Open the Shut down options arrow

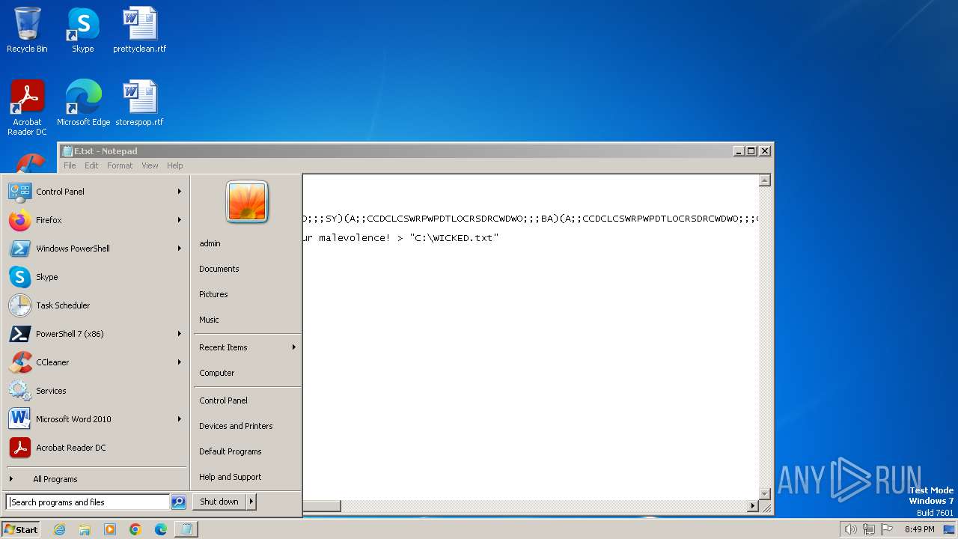(251, 502)
